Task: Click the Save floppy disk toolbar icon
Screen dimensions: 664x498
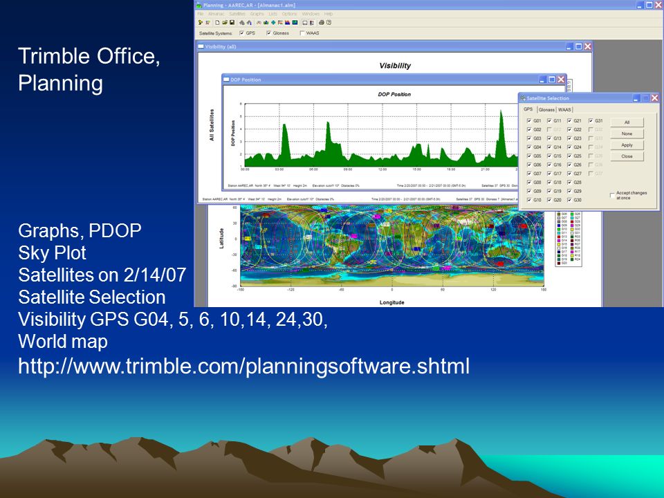Action: 232,22
